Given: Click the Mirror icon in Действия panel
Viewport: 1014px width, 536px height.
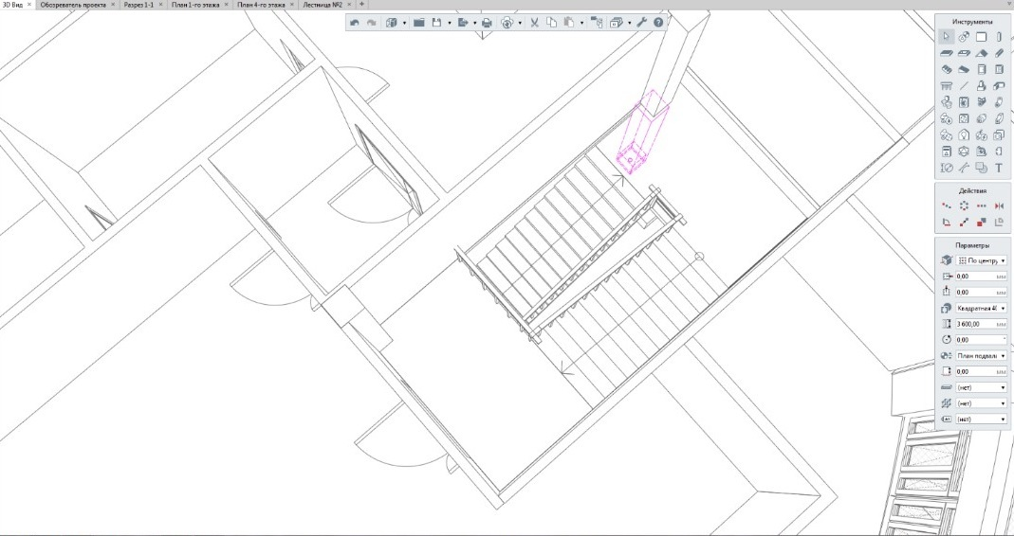Looking at the screenshot, I should click(x=999, y=205).
